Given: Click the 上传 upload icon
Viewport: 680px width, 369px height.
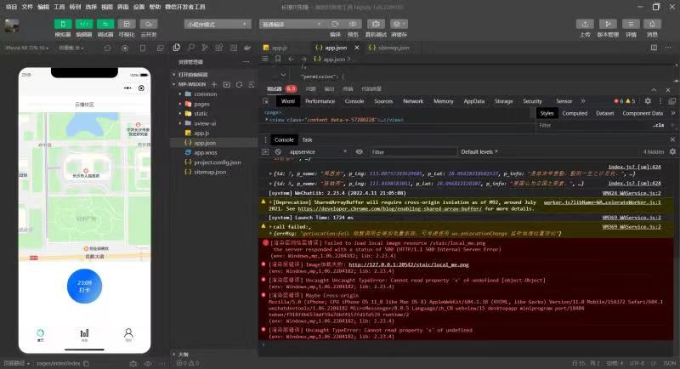Looking at the screenshot, I should pos(585,25).
